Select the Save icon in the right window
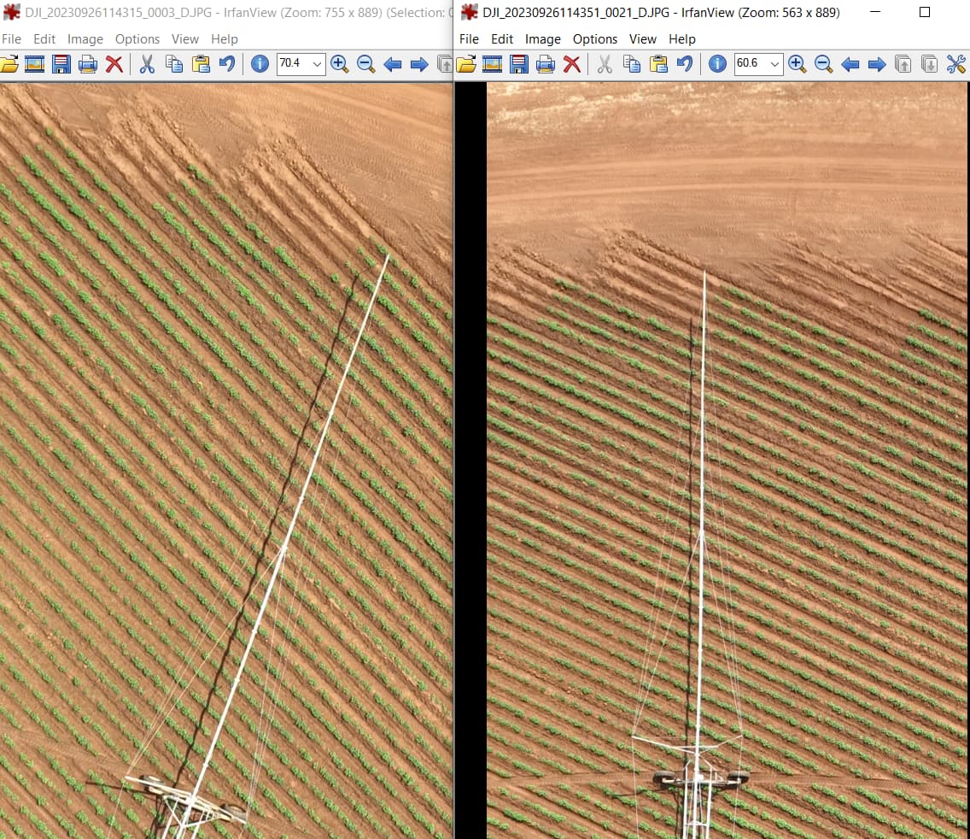This screenshot has height=839, width=970. pyautogui.click(x=519, y=64)
